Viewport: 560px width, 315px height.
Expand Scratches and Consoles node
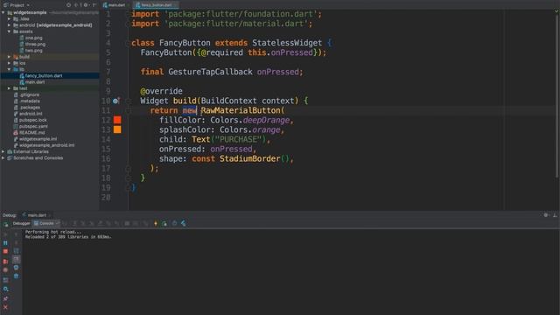pos(3,157)
